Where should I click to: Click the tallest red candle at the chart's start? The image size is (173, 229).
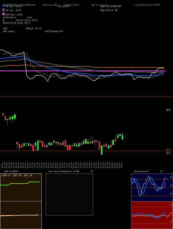click(6, 118)
